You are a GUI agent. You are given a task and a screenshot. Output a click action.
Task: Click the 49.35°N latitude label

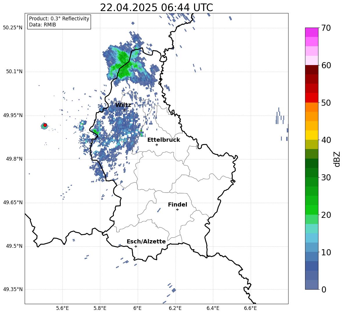point(13,289)
